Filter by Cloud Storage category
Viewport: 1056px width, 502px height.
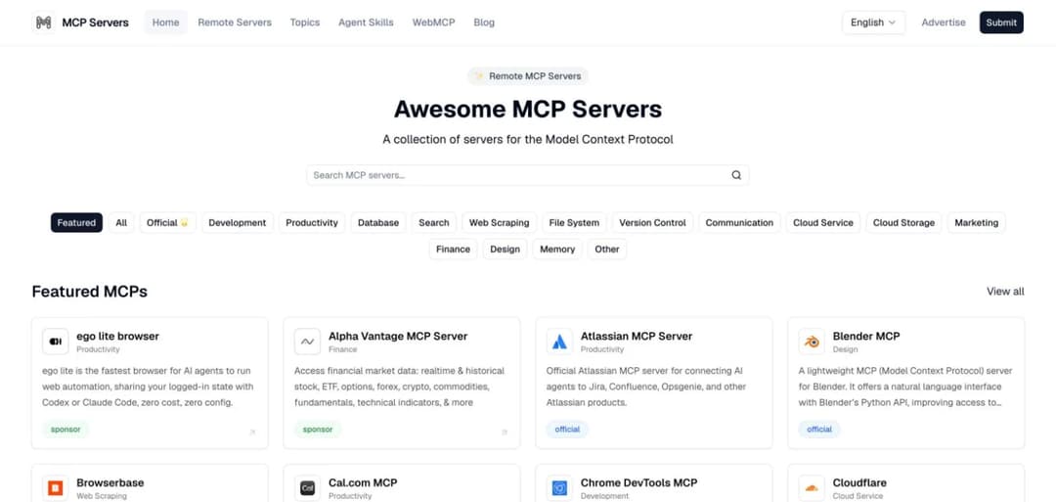click(903, 222)
